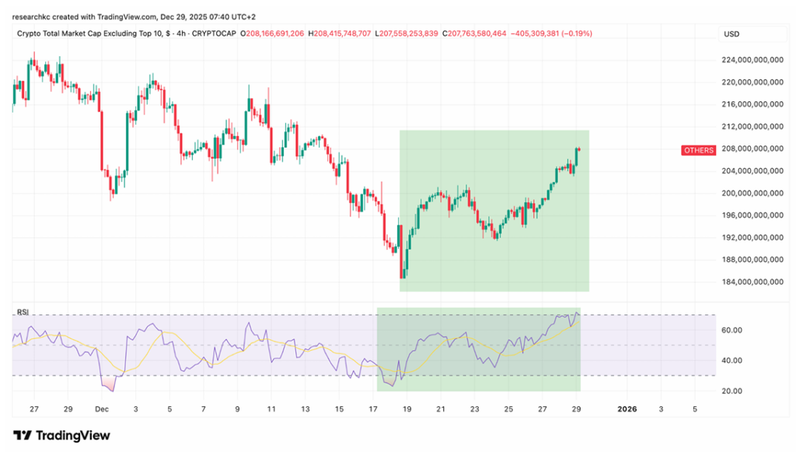
Task: Click the date 19 on time axis
Action: pos(407,408)
